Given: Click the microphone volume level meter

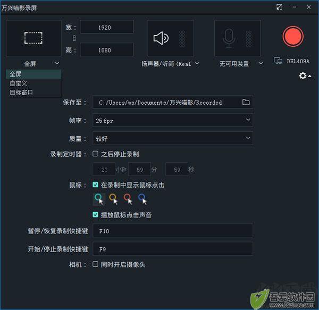Looking at the screenshot, I should point(249,38).
